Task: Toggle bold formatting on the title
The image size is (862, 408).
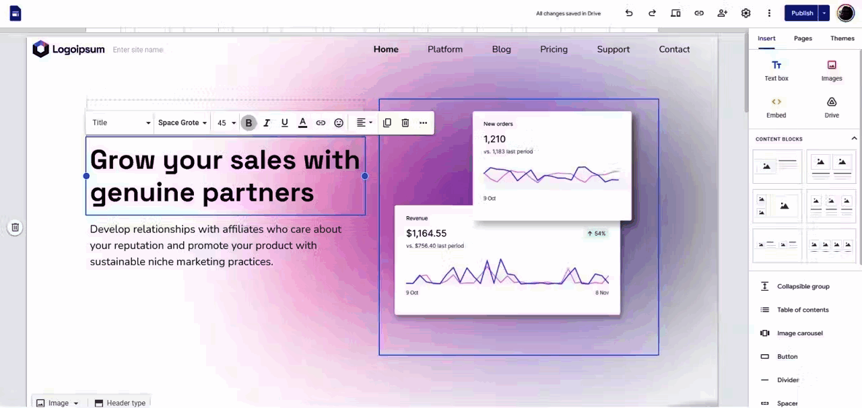Action: click(248, 123)
